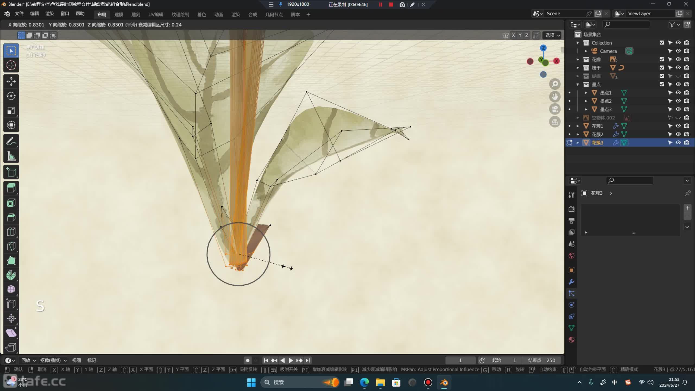695x391 pixels.
Task: Select the Poly Build tool
Action: point(11,261)
